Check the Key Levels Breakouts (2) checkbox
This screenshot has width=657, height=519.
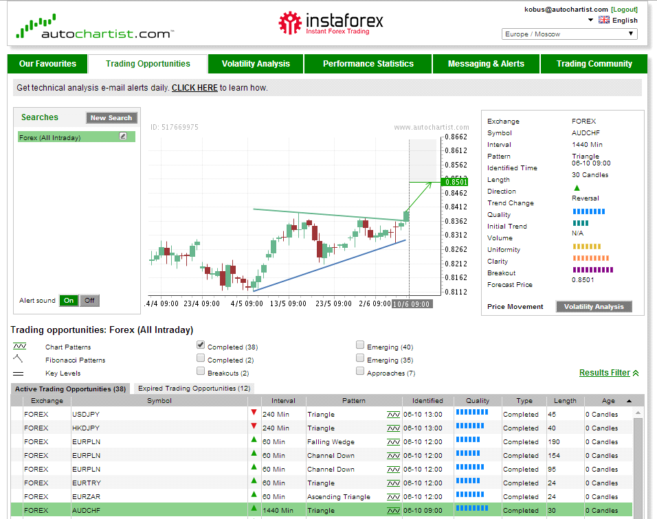(201, 371)
